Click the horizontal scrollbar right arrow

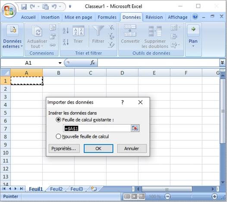coord(212,189)
